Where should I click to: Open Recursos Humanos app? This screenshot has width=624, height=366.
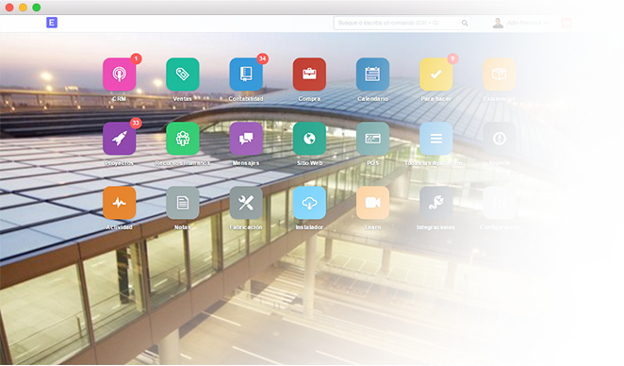pyautogui.click(x=183, y=139)
